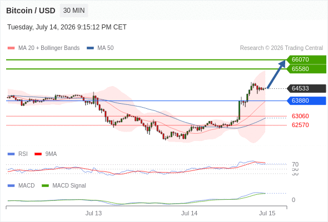Click the red 9MA legend swatch

pyautogui.click(x=38, y=154)
